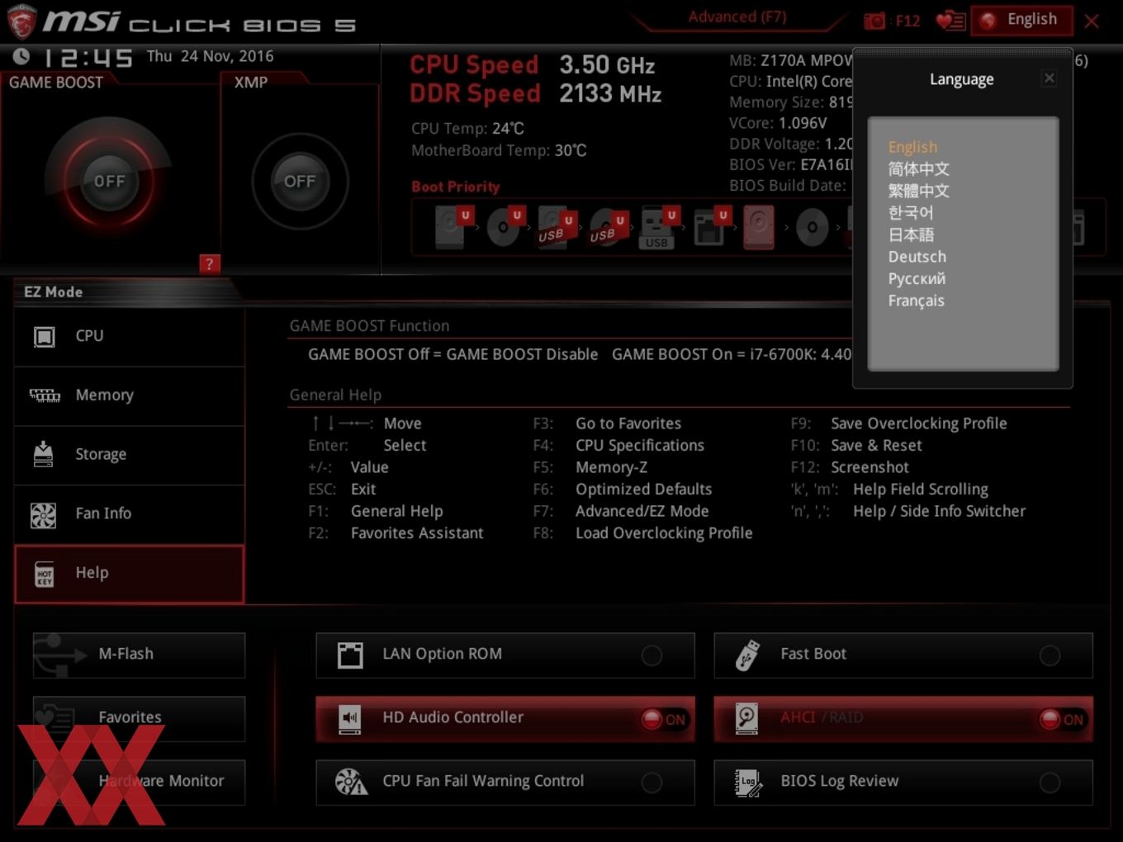Select English in the Language list

(912, 147)
